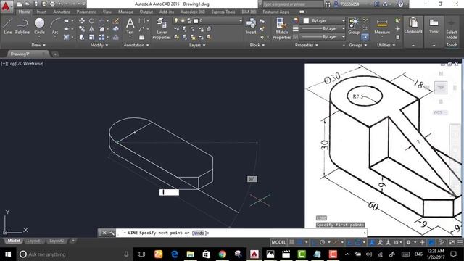Click the Group tool
This screenshot has height=261, width=464.
pos(354,26)
